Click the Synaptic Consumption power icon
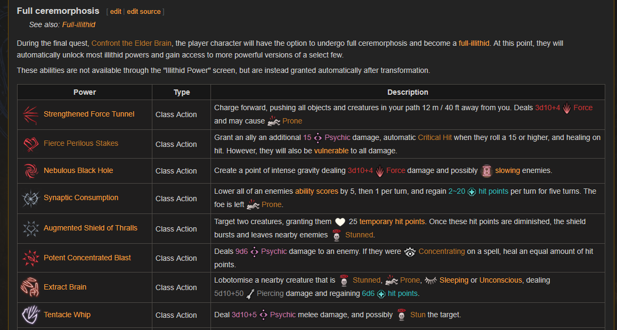Image resolution: width=617 pixels, height=330 pixels. coord(31,198)
